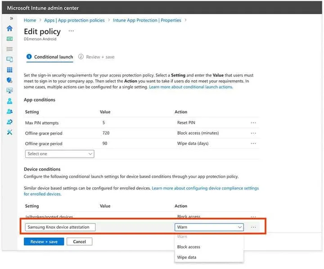Screen dimensions: 324x269
Task: Click the Cancel button
Action: [79, 242]
